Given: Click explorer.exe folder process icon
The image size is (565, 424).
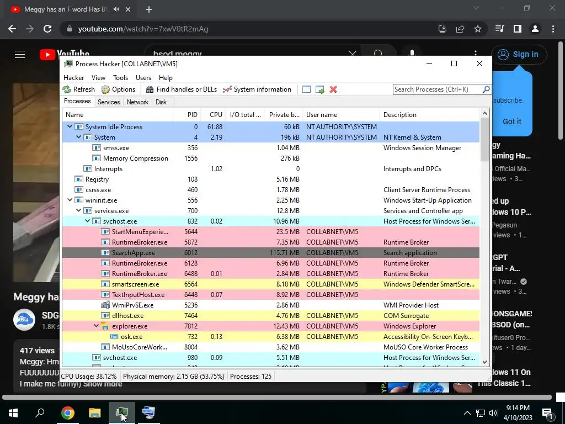Looking at the screenshot, I should (105, 326).
